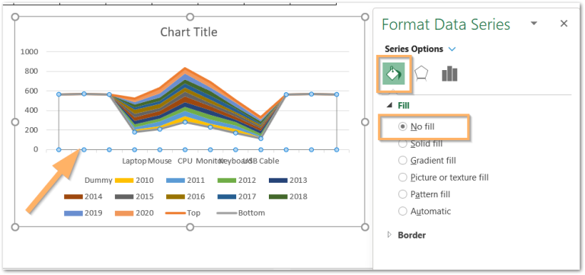Open the Series Options bar chart icon
This screenshot has height=275, width=585.
449,73
